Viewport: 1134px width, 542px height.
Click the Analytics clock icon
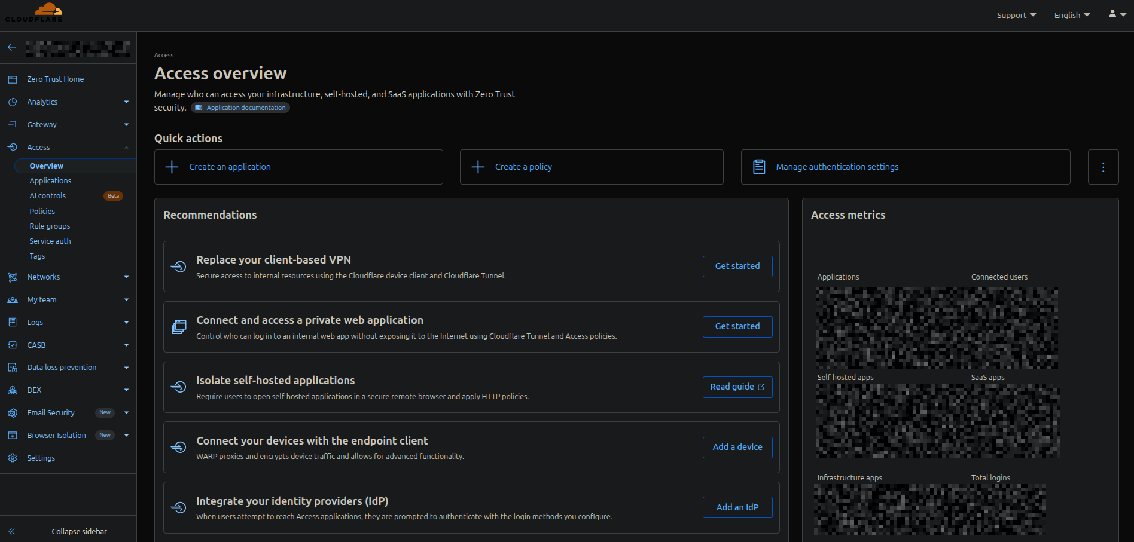[x=13, y=102]
